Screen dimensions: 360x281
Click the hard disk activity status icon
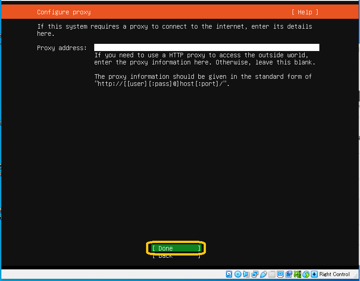229,274
